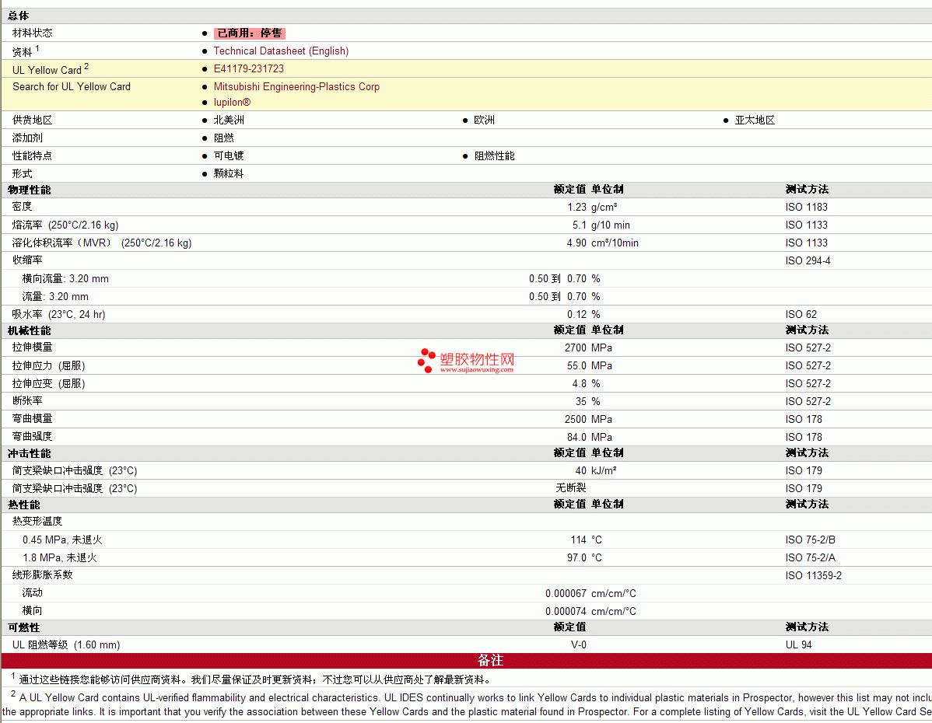Select the density value 1.23
The width and height of the screenshot is (932, 723).
tap(576, 208)
